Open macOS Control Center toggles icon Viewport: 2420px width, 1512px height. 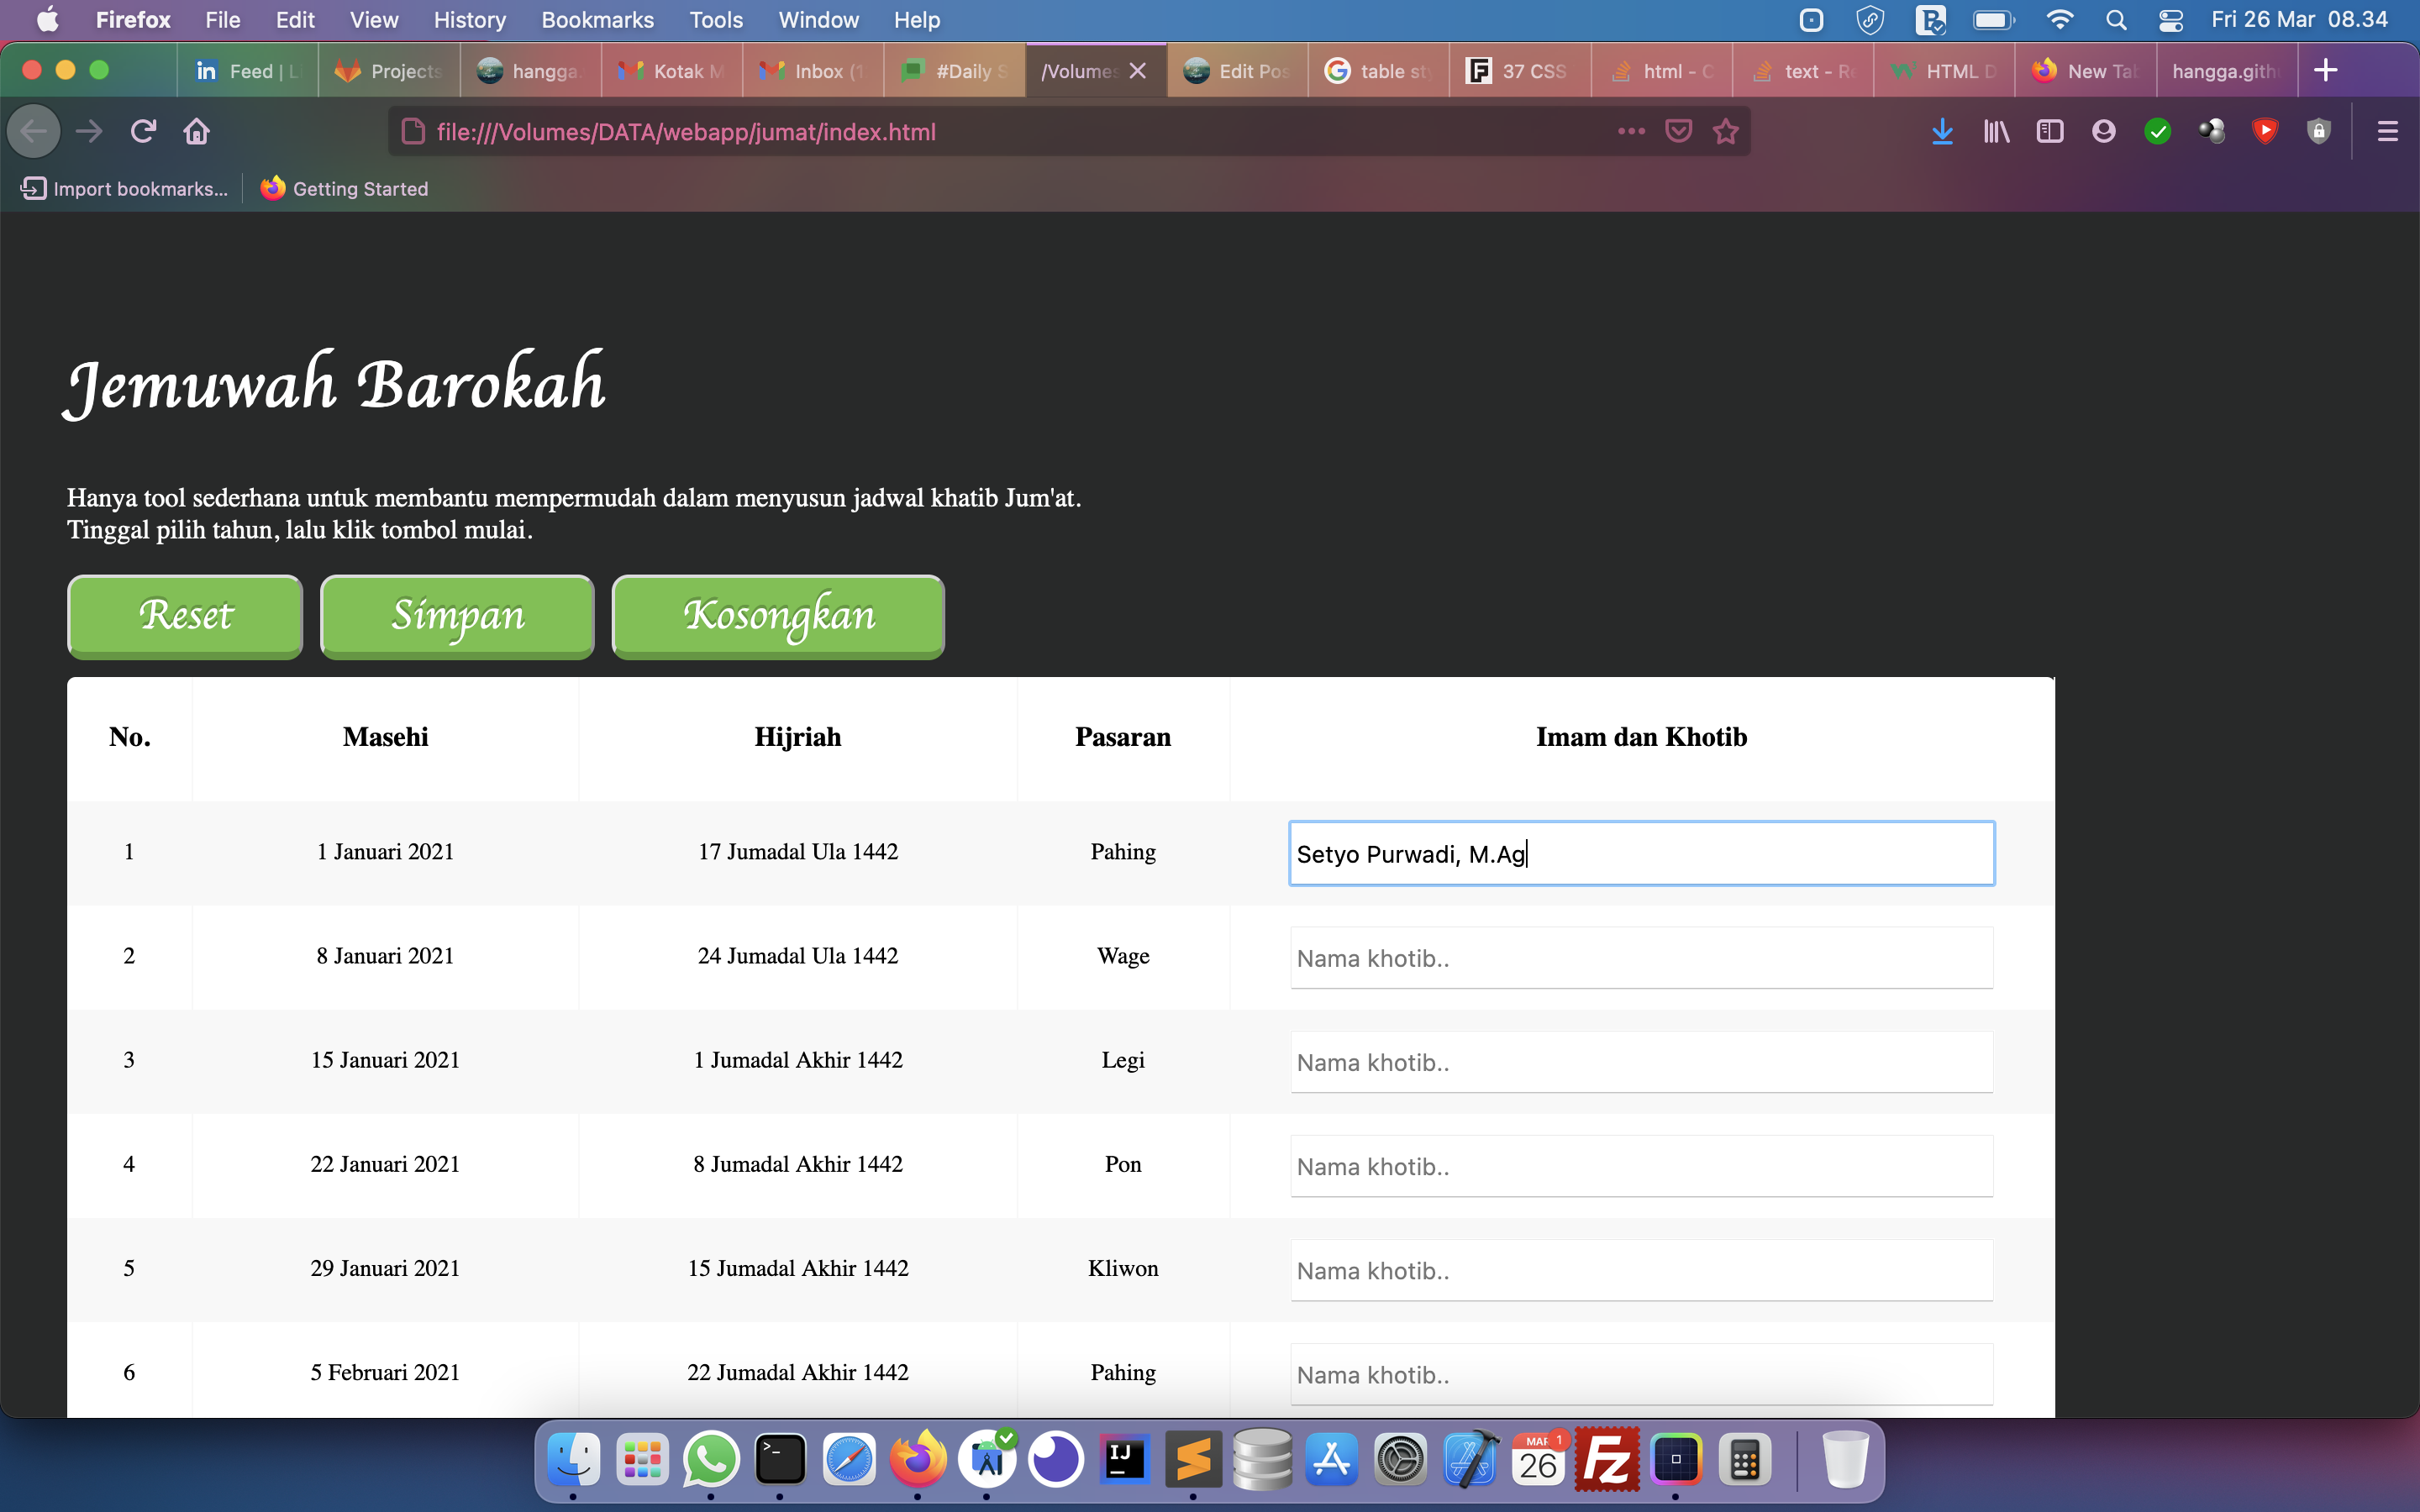tap(2170, 20)
